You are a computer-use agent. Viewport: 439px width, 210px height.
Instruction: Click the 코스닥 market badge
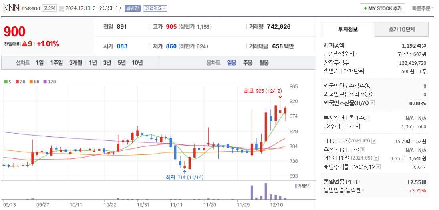pyautogui.click(x=50, y=8)
